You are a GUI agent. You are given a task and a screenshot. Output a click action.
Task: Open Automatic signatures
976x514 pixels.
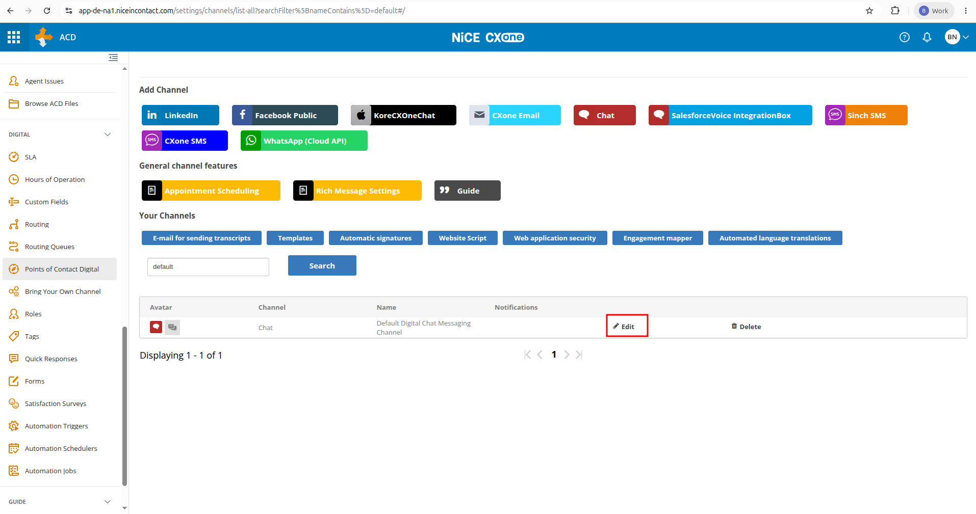tap(376, 238)
